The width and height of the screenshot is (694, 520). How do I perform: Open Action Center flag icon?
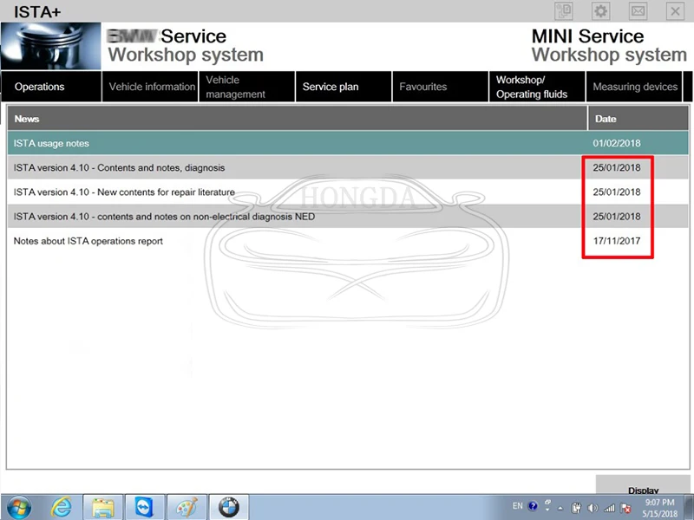[625, 508]
